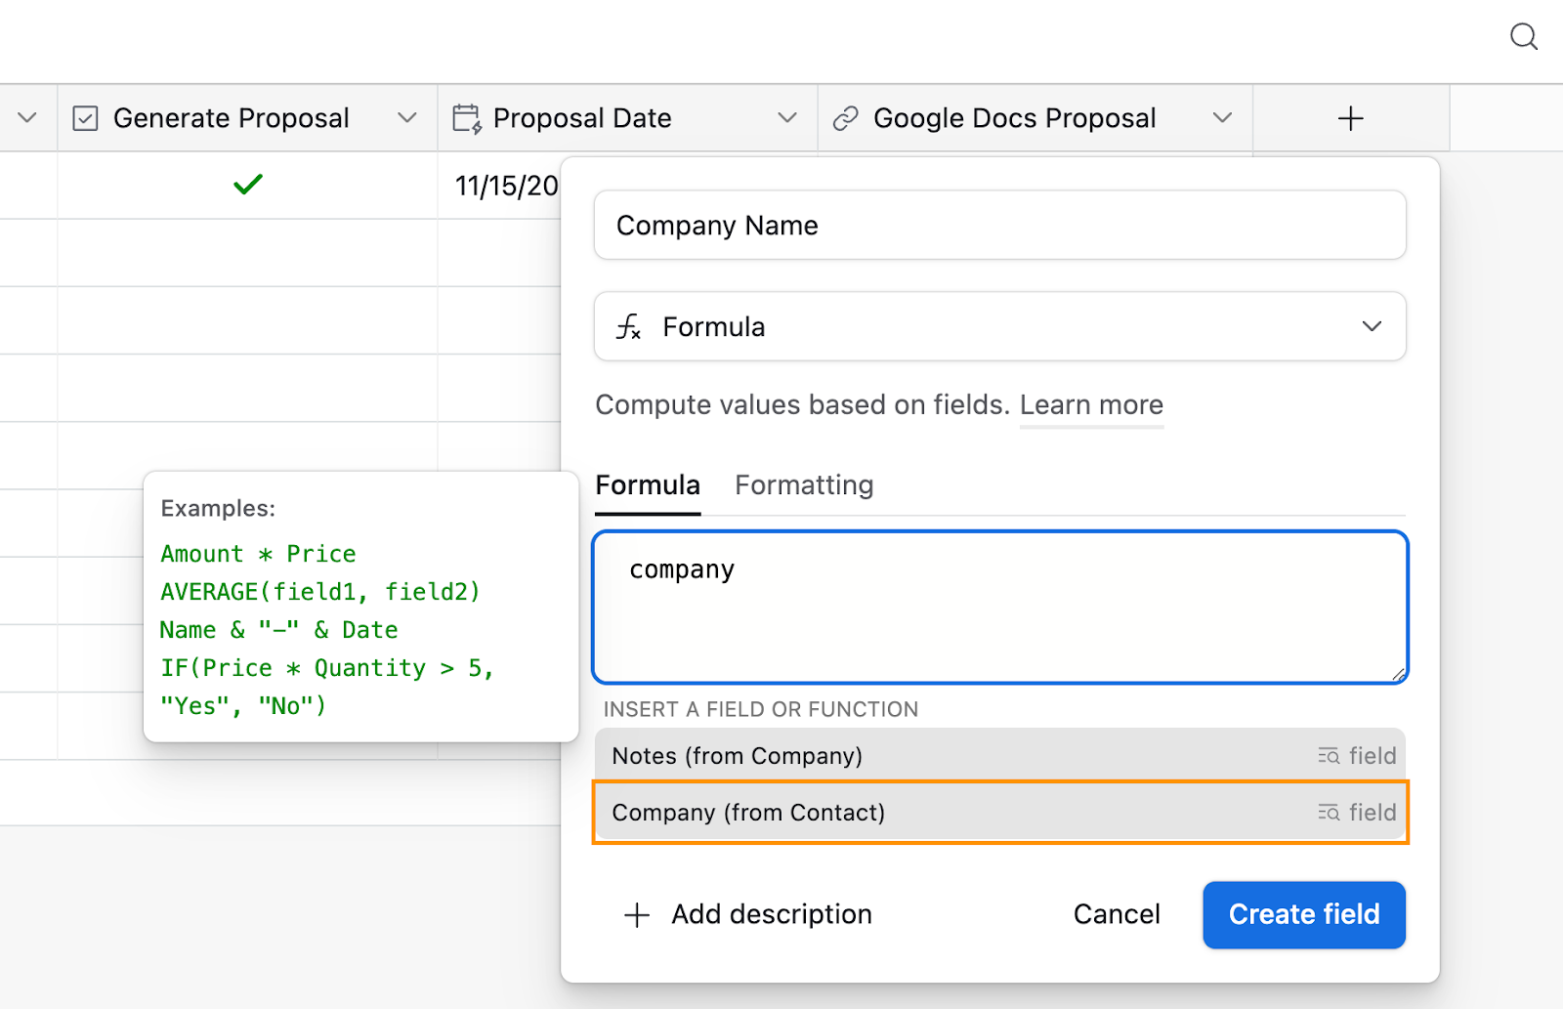
Task: Open Google Docs Proposal column dropdown arrow
Action: click(x=1222, y=118)
